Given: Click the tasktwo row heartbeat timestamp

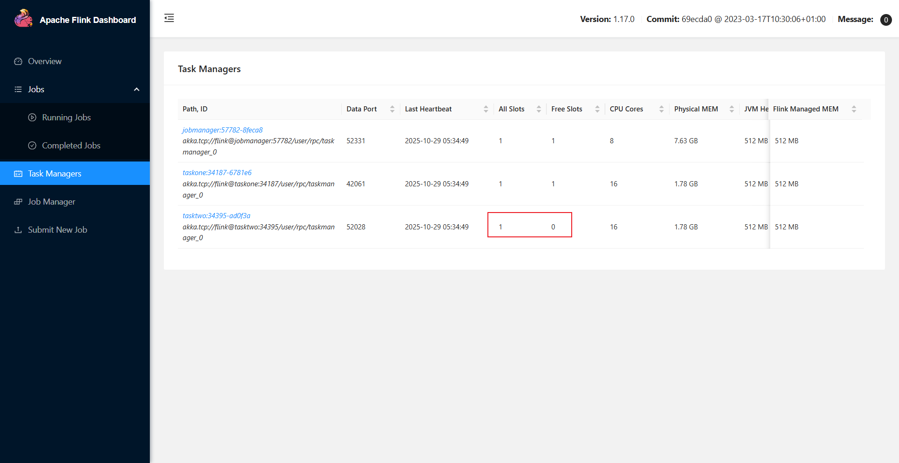Looking at the screenshot, I should pos(437,227).
